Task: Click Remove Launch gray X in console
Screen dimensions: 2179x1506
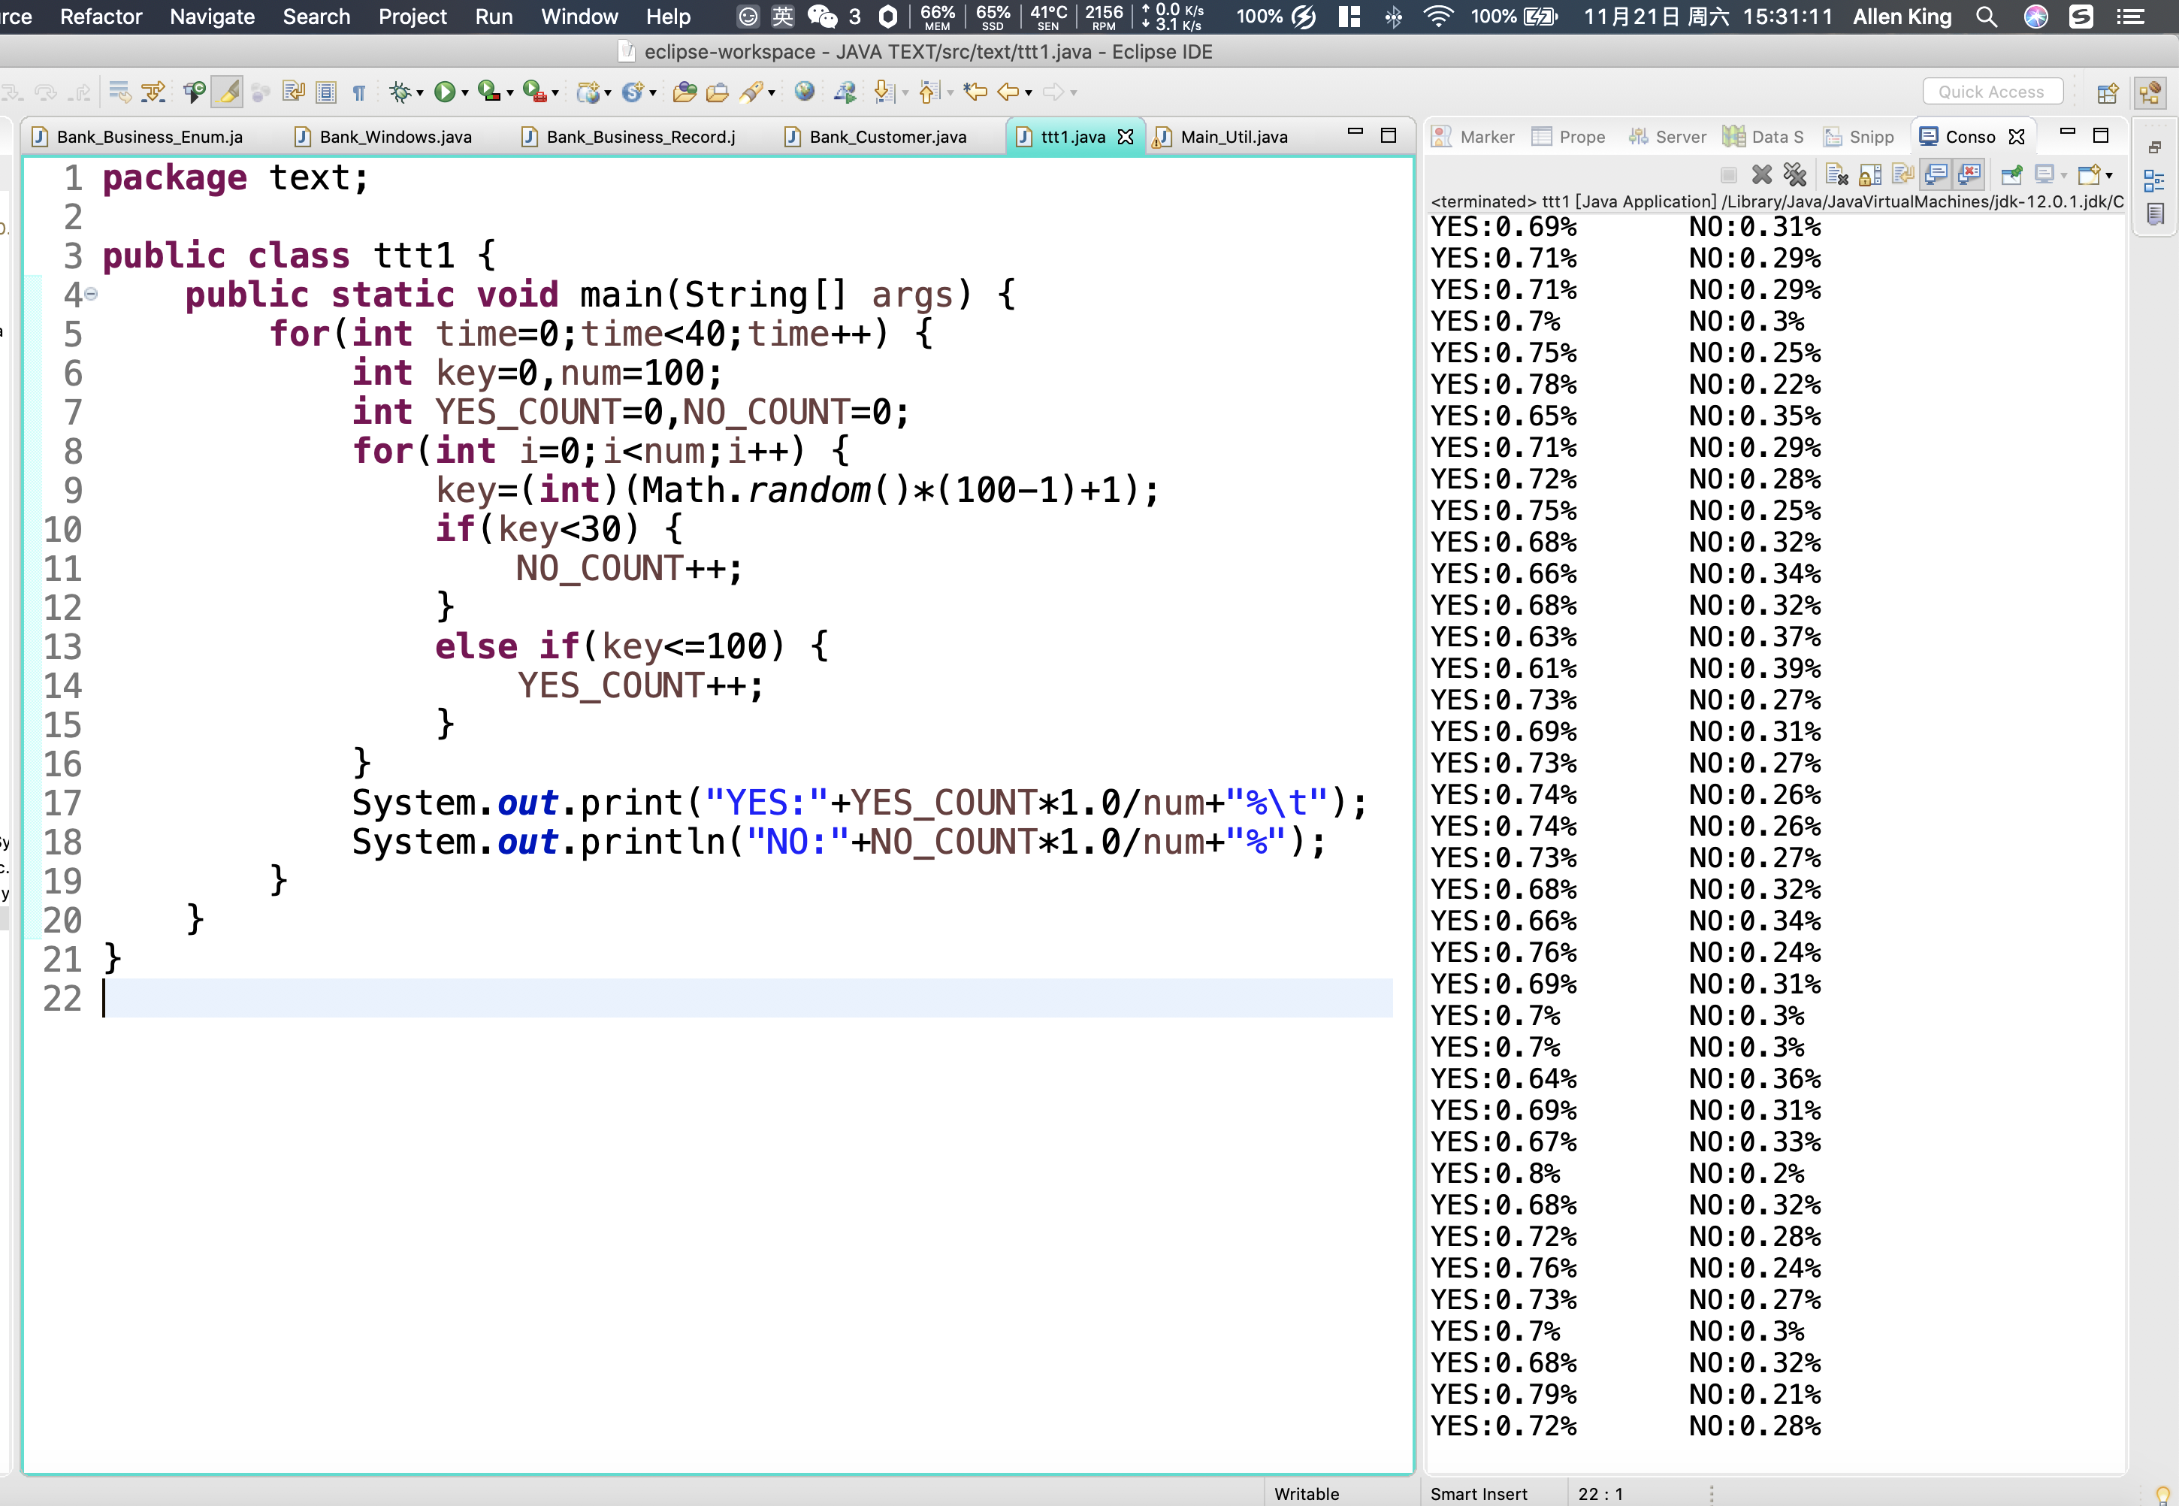Action: (1761, 174)
